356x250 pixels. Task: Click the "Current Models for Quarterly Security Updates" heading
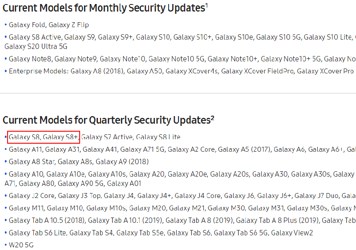pyautogui.click(x=106, y=120)
